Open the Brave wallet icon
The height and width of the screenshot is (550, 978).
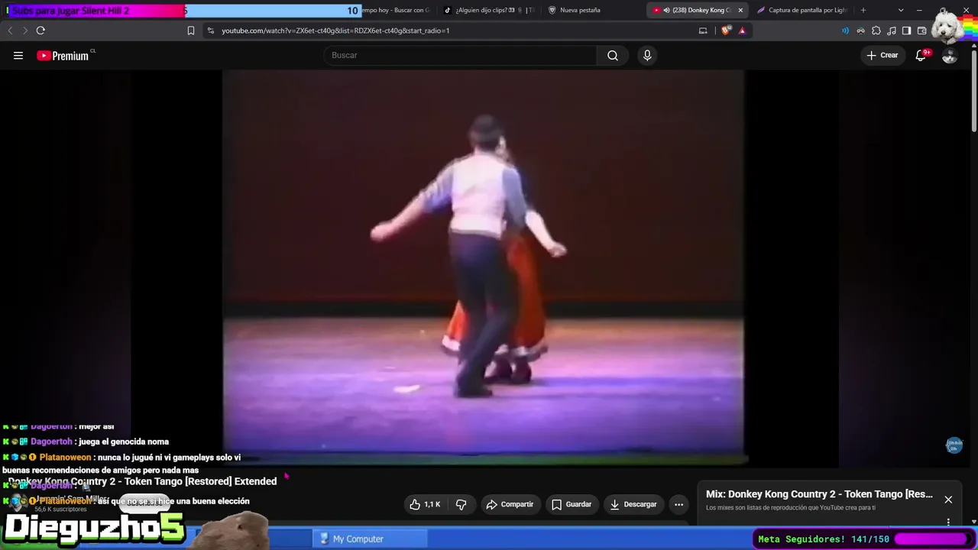pos(922,31)
